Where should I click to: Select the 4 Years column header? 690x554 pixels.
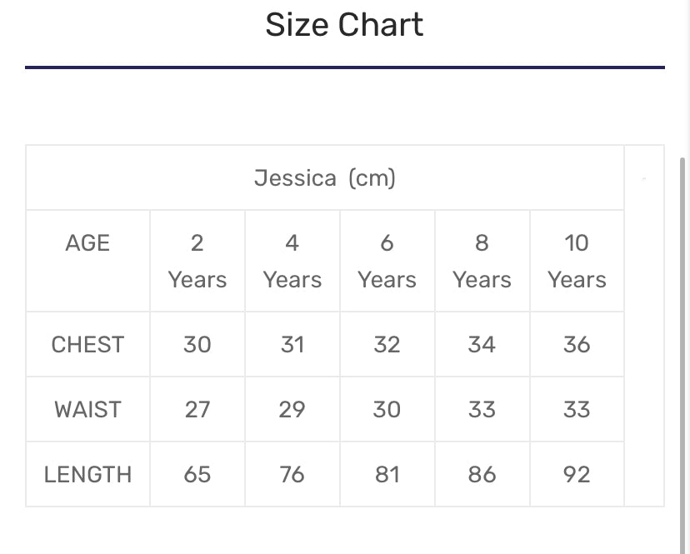click(292, 261)
